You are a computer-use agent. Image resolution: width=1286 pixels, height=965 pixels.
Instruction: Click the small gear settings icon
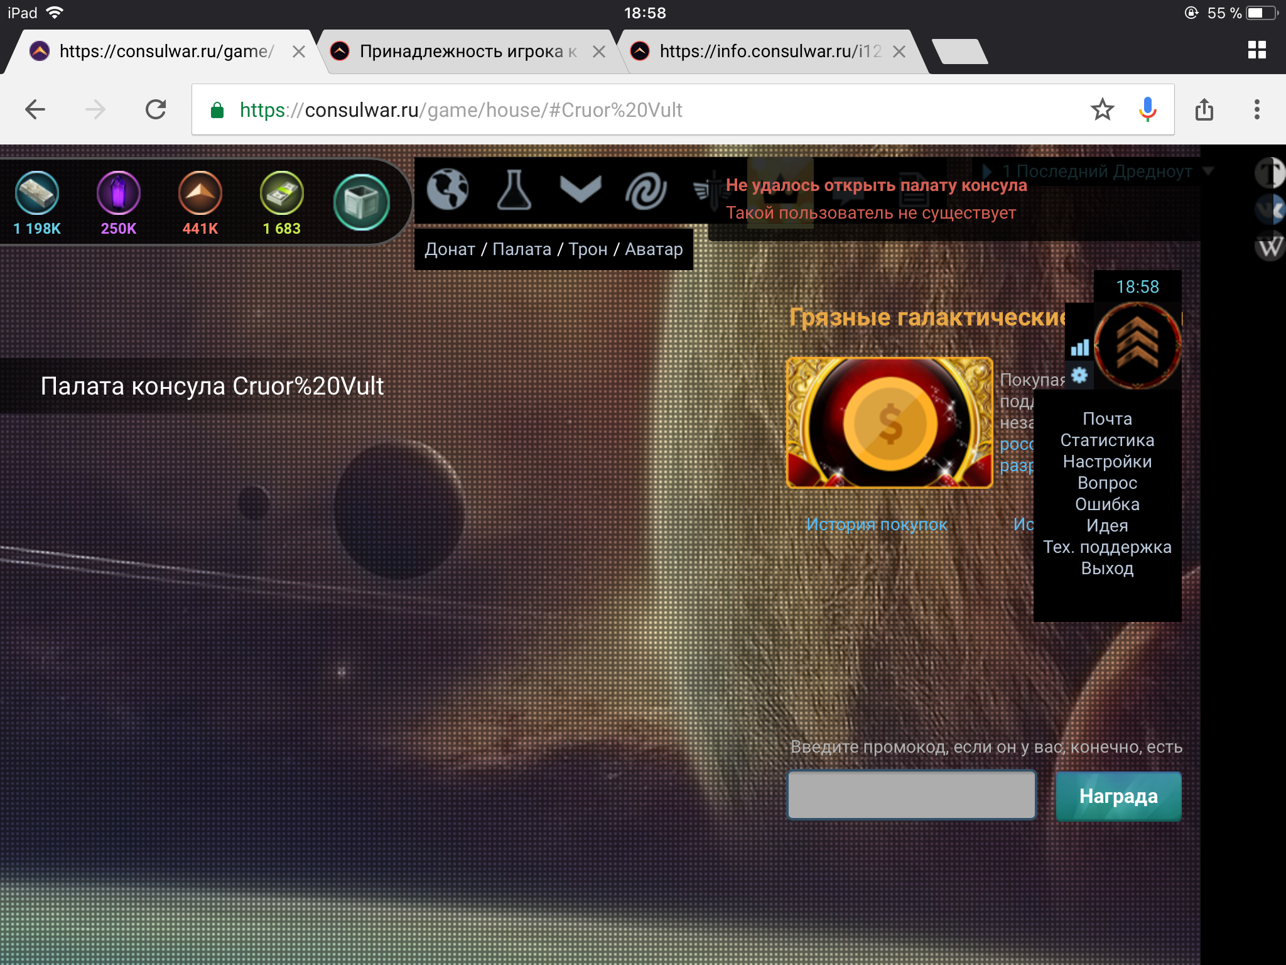click(x=1079, y=376)
